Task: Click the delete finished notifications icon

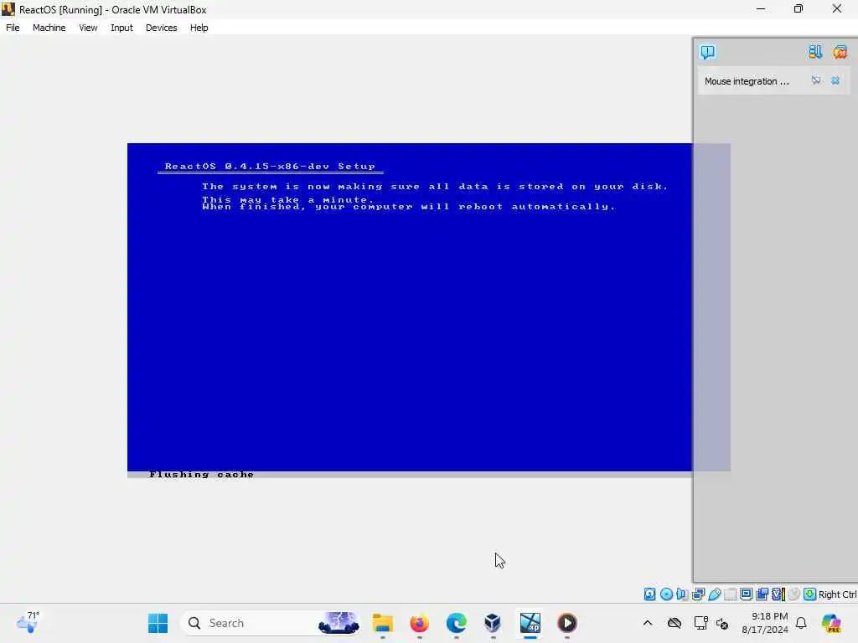Action: 840,52
